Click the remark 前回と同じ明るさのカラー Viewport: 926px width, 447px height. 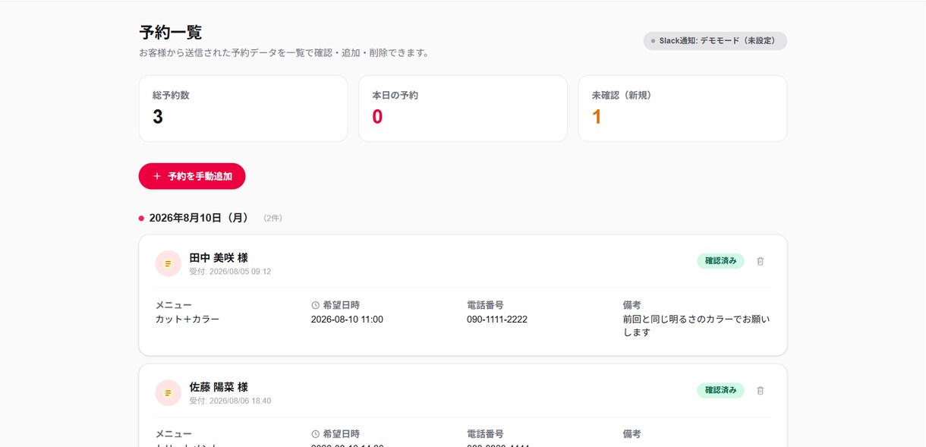pyautogui.click(x=696, y=326)
